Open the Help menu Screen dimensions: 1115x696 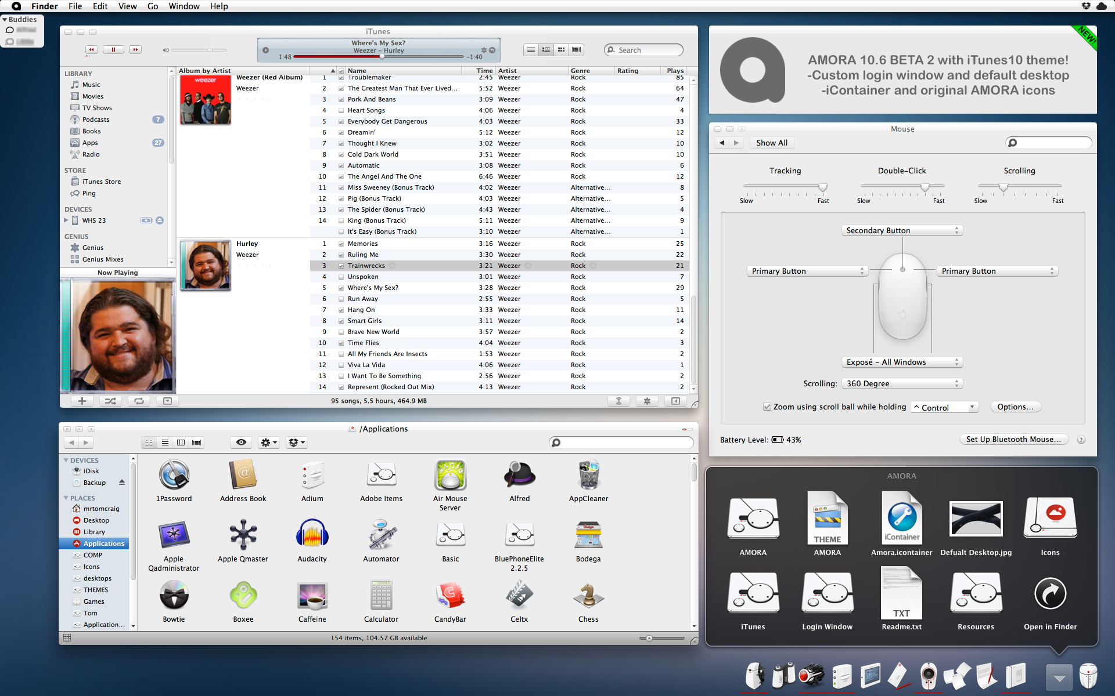pos(219,6)
